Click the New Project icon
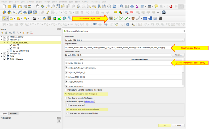 click(4, 6)
